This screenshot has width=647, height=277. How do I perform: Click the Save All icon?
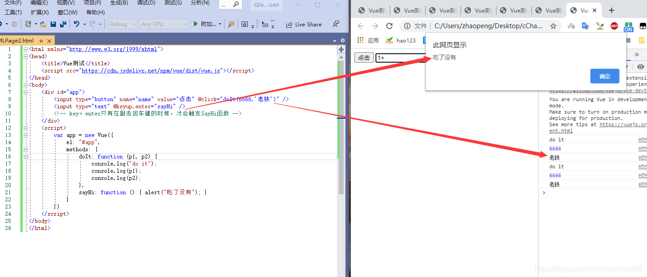pos(63,24)
